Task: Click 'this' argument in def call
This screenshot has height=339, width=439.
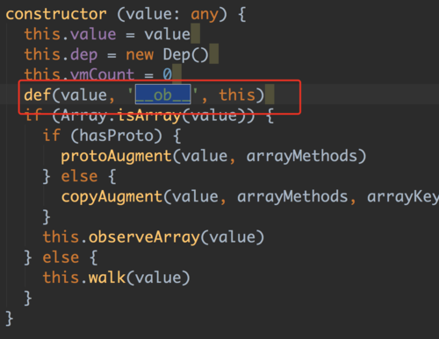Action: click(237, 95)
